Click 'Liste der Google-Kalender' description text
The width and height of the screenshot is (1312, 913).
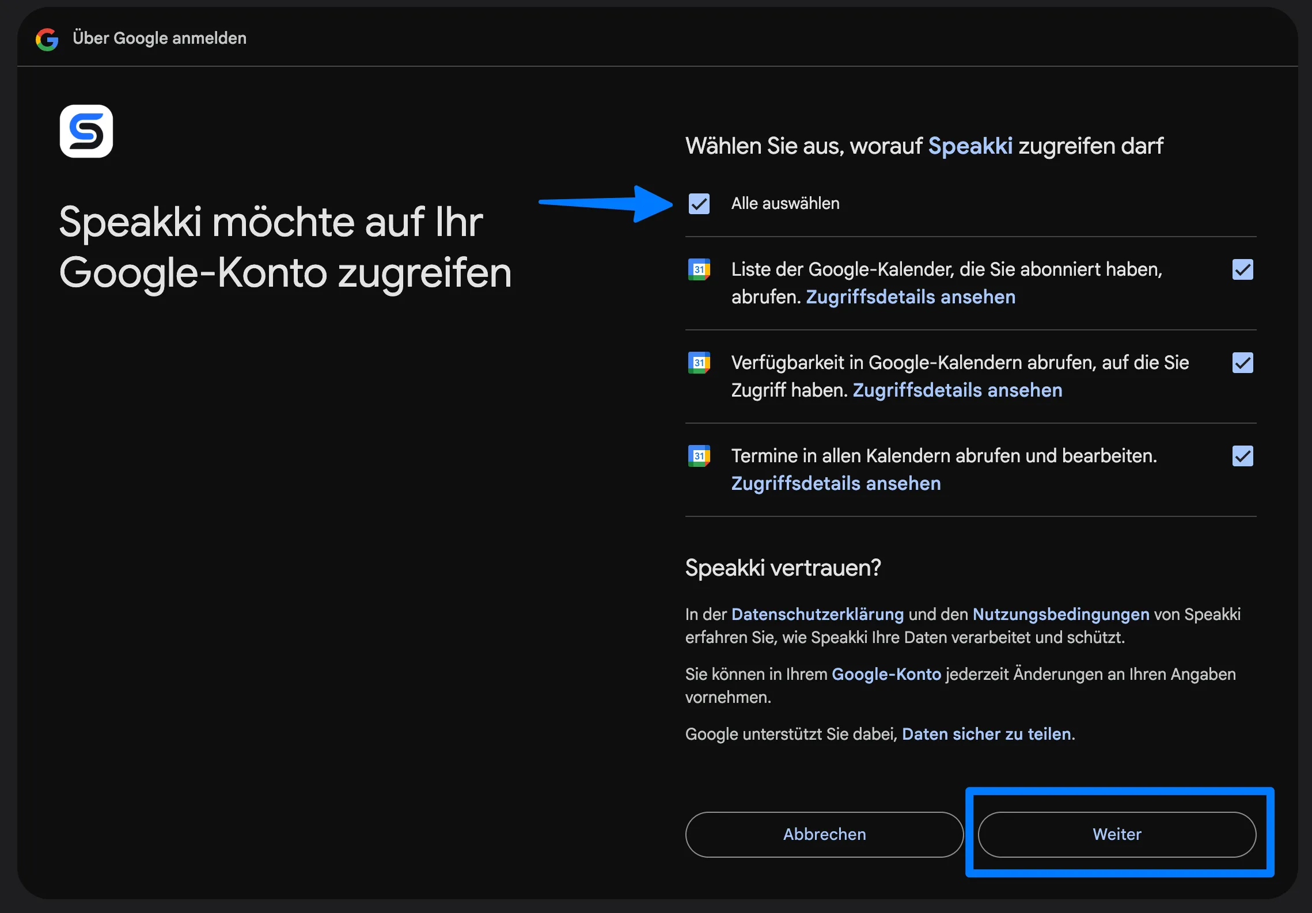click(947, 283)
